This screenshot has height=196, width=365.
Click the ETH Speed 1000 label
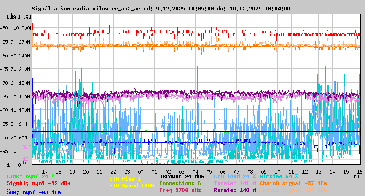[x=131, y=186]
